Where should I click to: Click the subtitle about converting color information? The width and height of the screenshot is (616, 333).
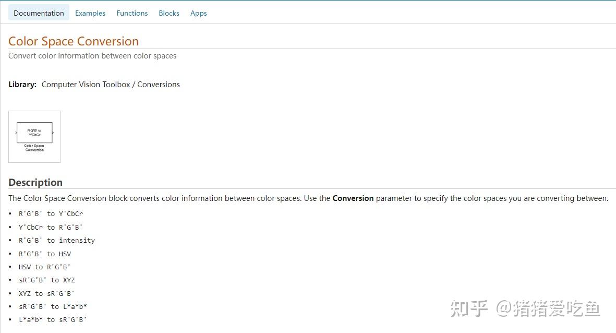pos(92,56)
